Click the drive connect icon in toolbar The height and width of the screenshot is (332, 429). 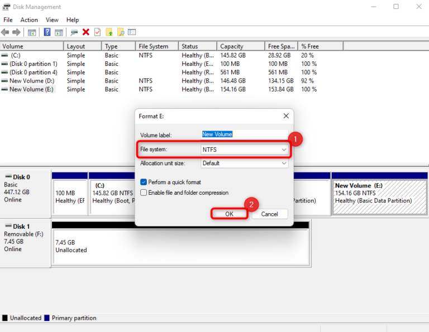[x=74, y=32]
